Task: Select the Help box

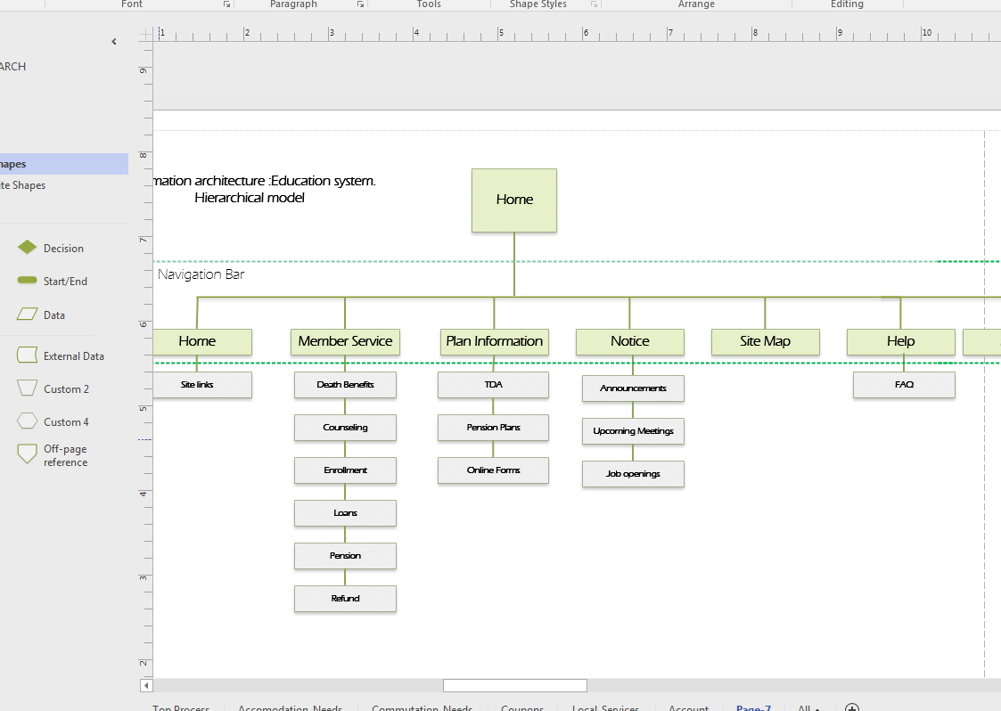Action: click(900, 341)
